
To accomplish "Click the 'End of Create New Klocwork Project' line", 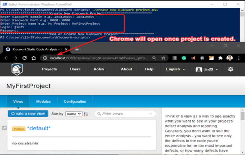I will (x=77, y=34).
